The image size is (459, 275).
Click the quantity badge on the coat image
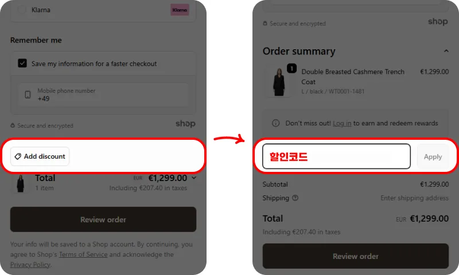tap(291, 69)
